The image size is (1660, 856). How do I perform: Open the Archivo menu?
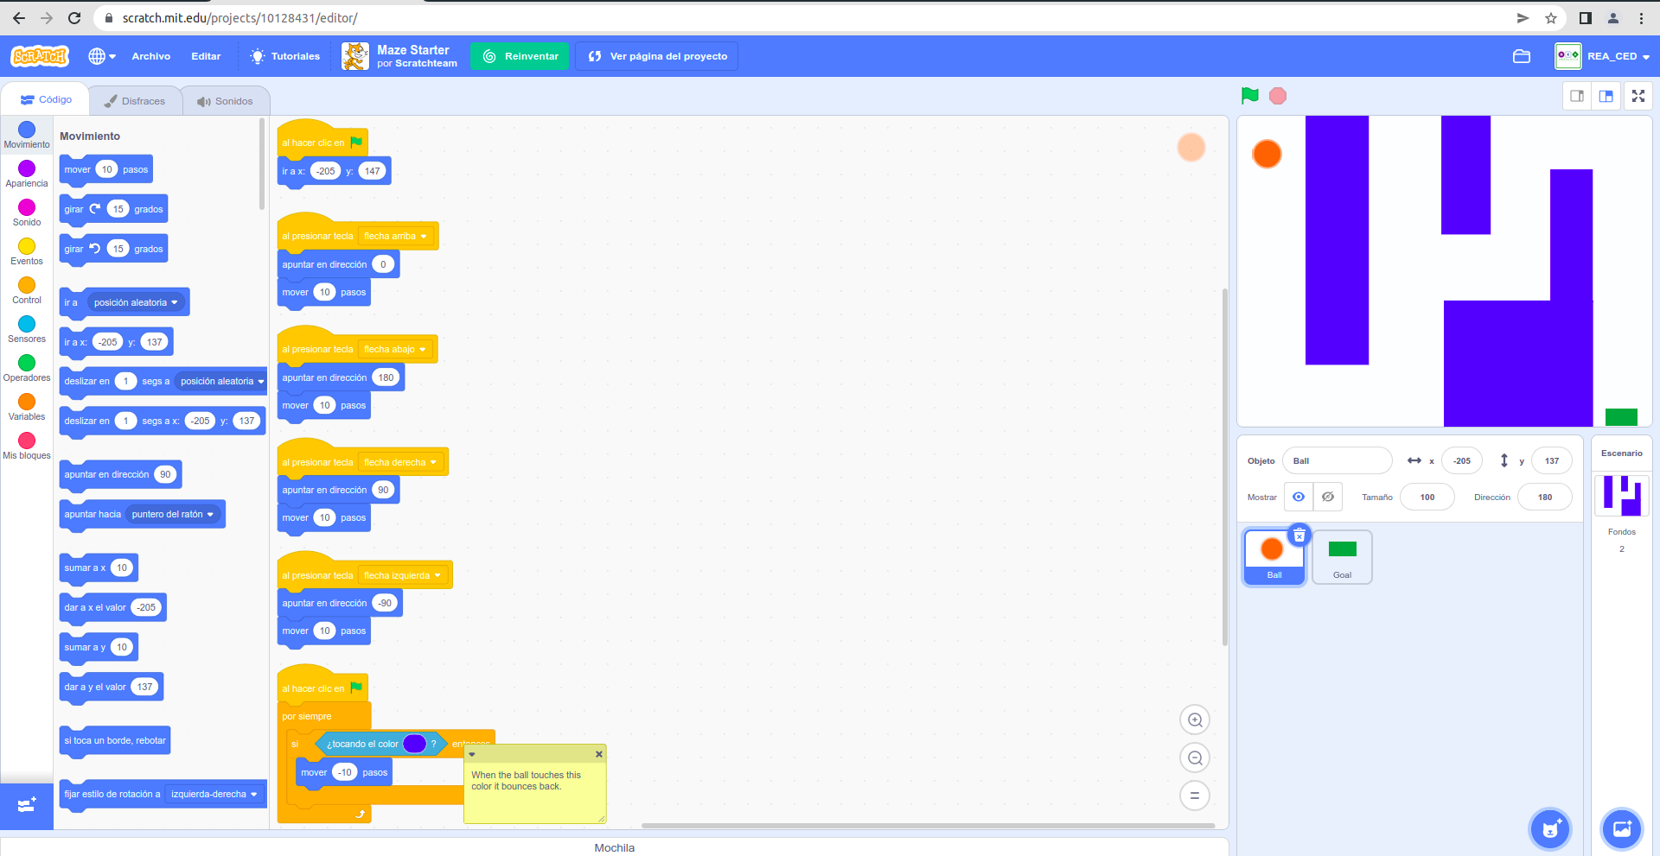pos(150,56)
